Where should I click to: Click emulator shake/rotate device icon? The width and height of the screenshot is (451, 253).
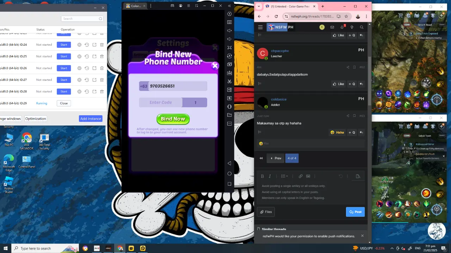click(229, 106)
